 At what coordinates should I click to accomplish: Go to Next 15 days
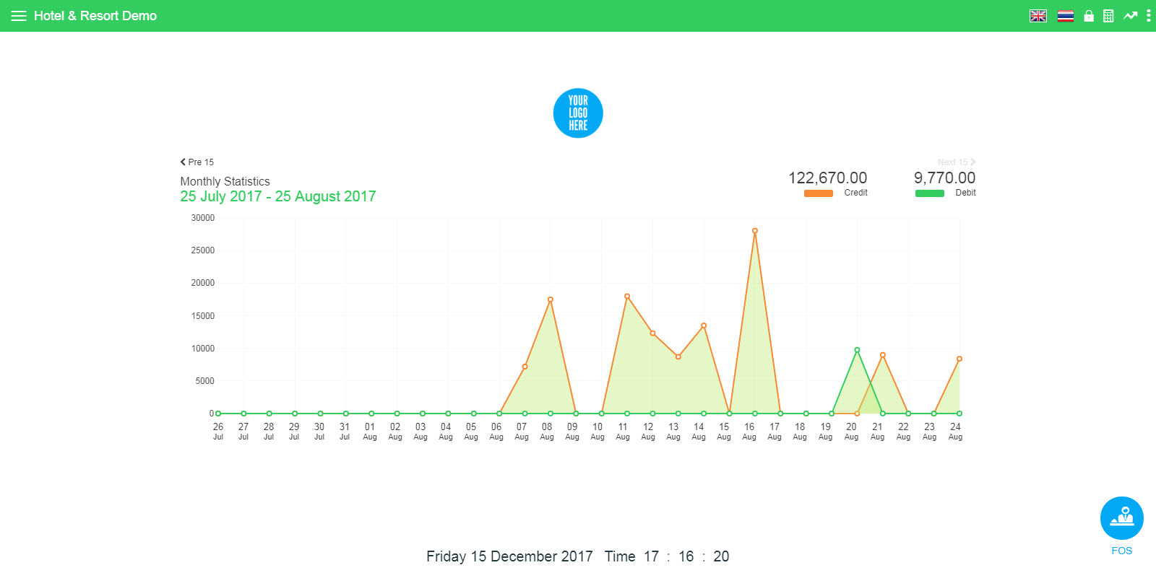pyautogui.click(x=956, y=162)
